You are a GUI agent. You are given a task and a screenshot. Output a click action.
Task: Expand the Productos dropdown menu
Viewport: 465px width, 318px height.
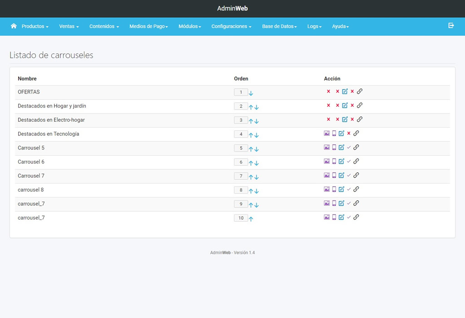coord(35,27)
